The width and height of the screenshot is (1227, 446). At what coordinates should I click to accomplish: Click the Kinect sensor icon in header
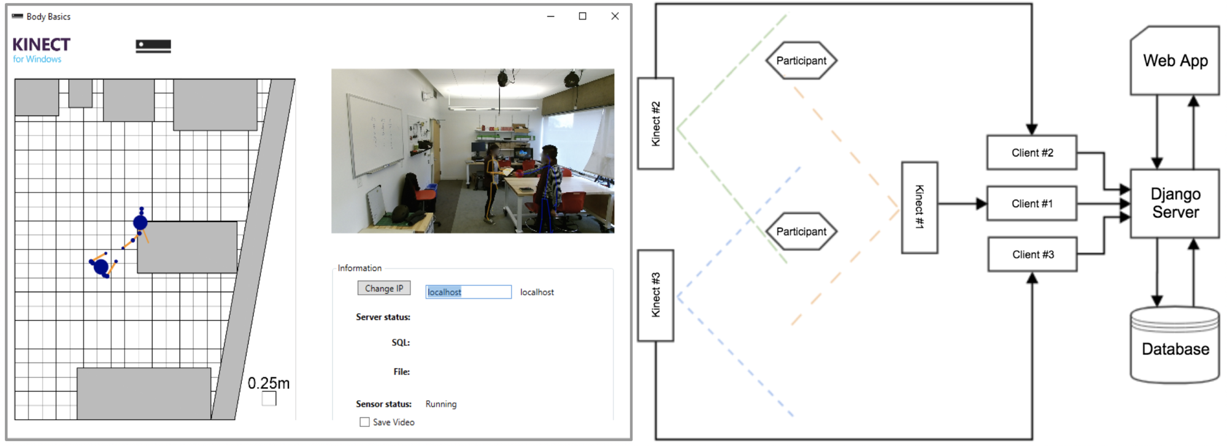[153, 46]
